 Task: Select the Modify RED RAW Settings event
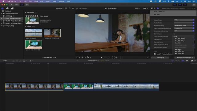pos(14,23)
